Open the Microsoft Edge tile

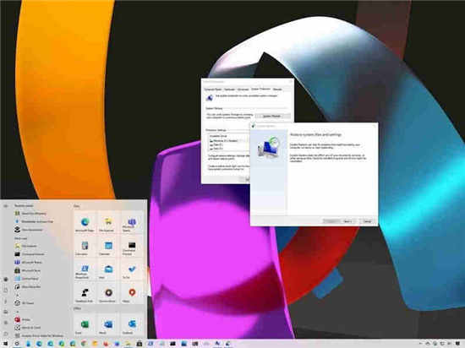tap(85, 223)
